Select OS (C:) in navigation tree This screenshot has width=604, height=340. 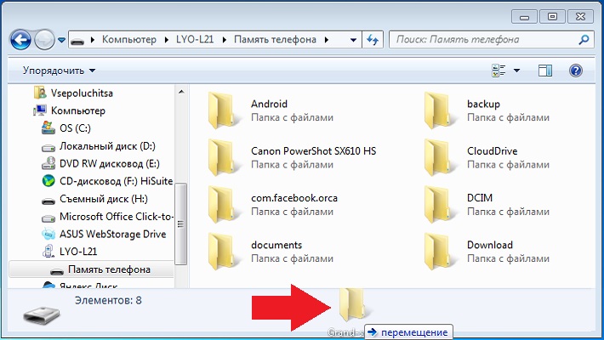click(75, 127)
